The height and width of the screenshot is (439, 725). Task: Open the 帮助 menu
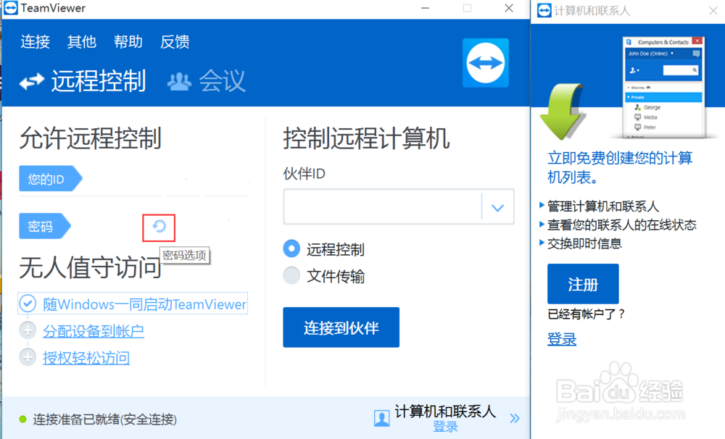click(x=128, y=42)
